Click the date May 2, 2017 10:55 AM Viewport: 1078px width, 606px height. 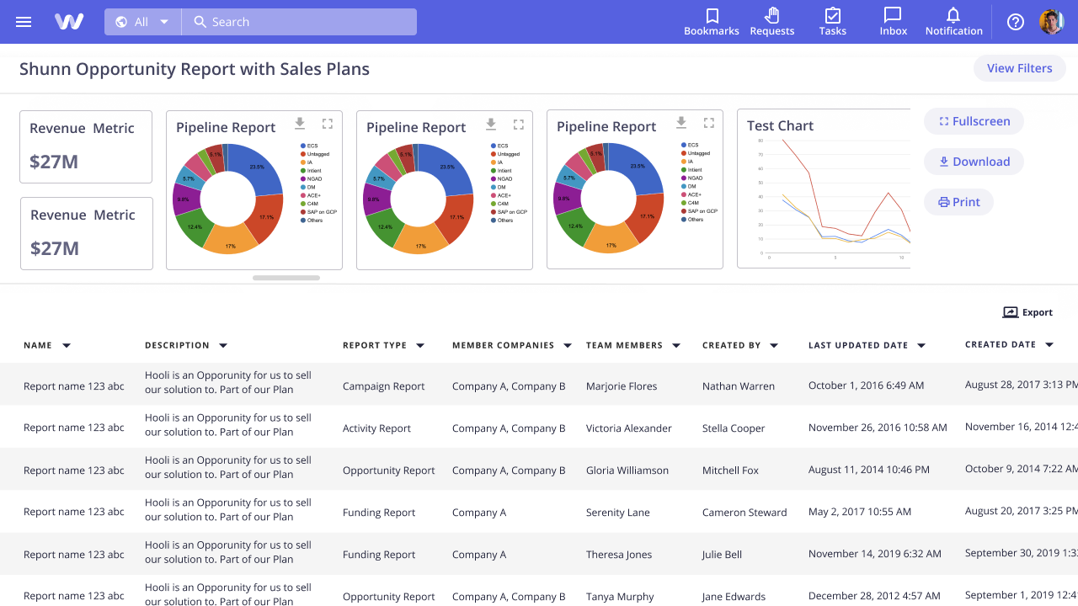(860, 512)
